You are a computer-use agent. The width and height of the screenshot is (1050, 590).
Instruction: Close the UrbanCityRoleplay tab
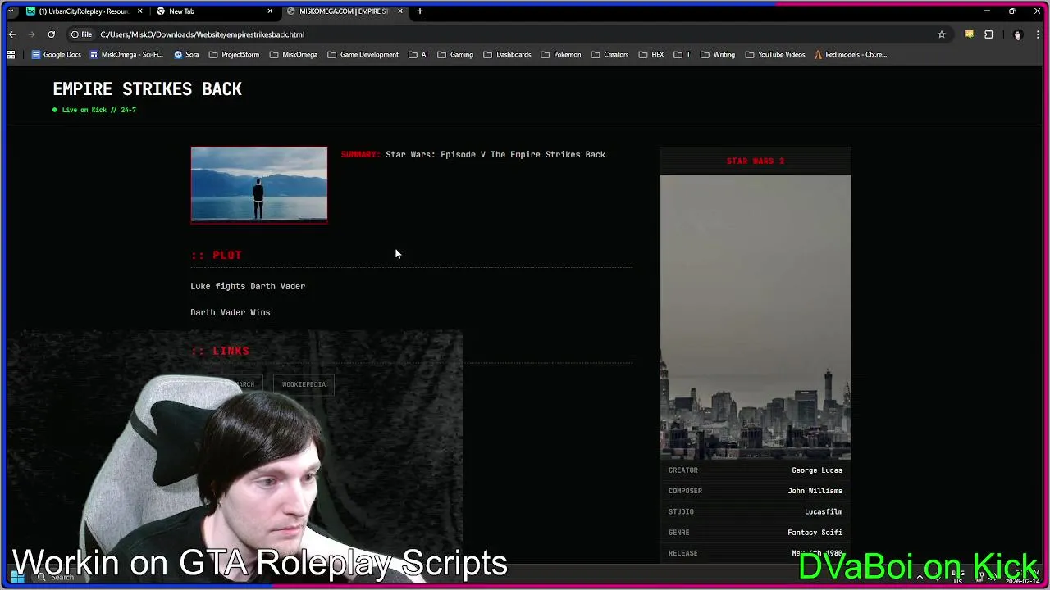click(139, 11)
